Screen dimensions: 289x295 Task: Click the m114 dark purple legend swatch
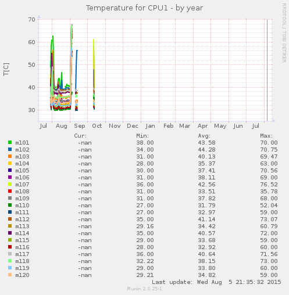click(10, 233)
